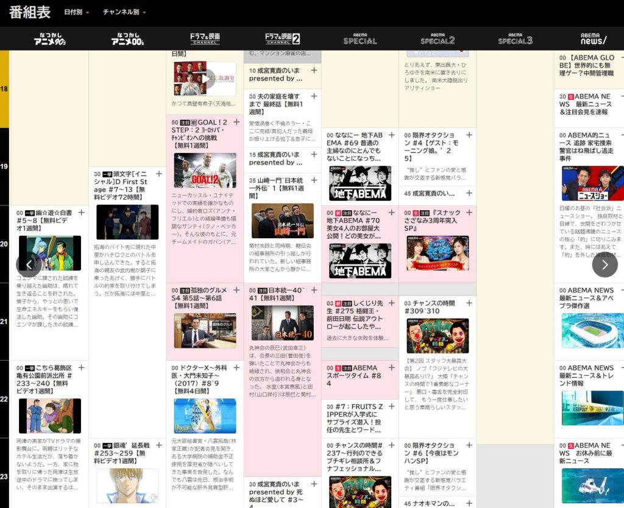
Task: Add 限界オタクション #4 with plus icon
Action: click(469, 135)
